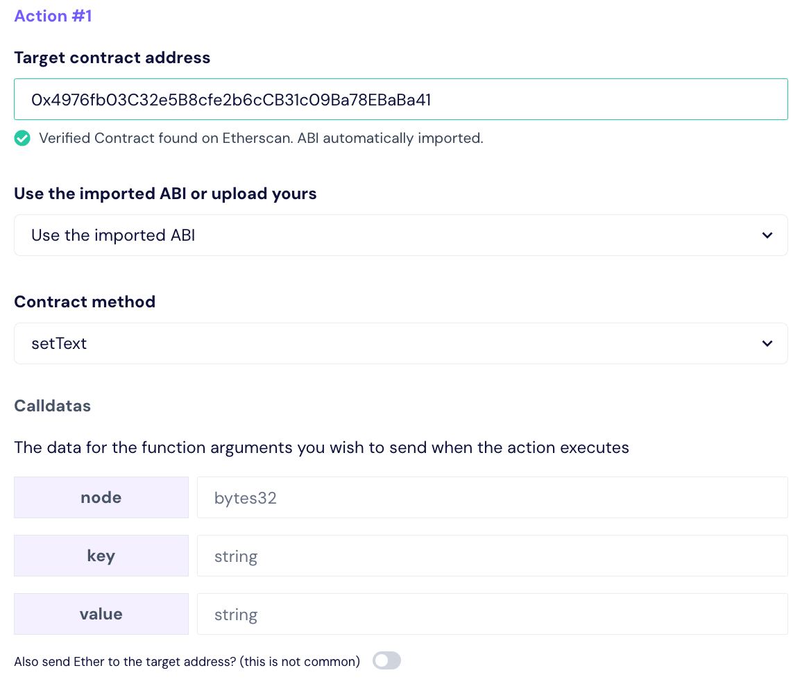
Task: Focus the target contract address field
Action: coord(400,99)
